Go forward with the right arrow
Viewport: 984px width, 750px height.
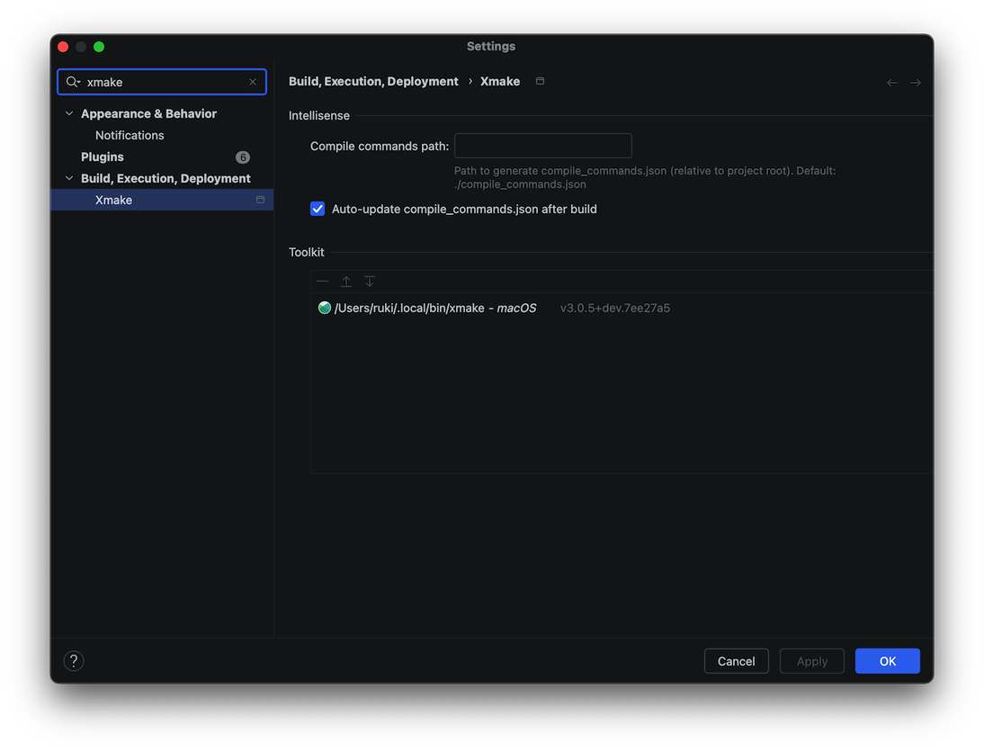click(916, 83)
